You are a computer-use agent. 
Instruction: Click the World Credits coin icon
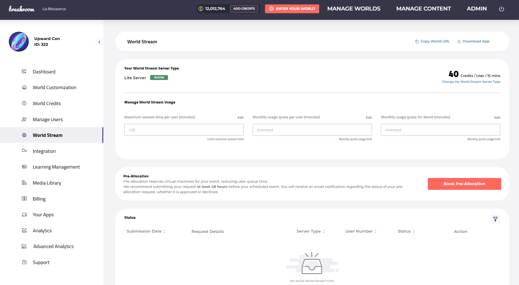(24, 103)
